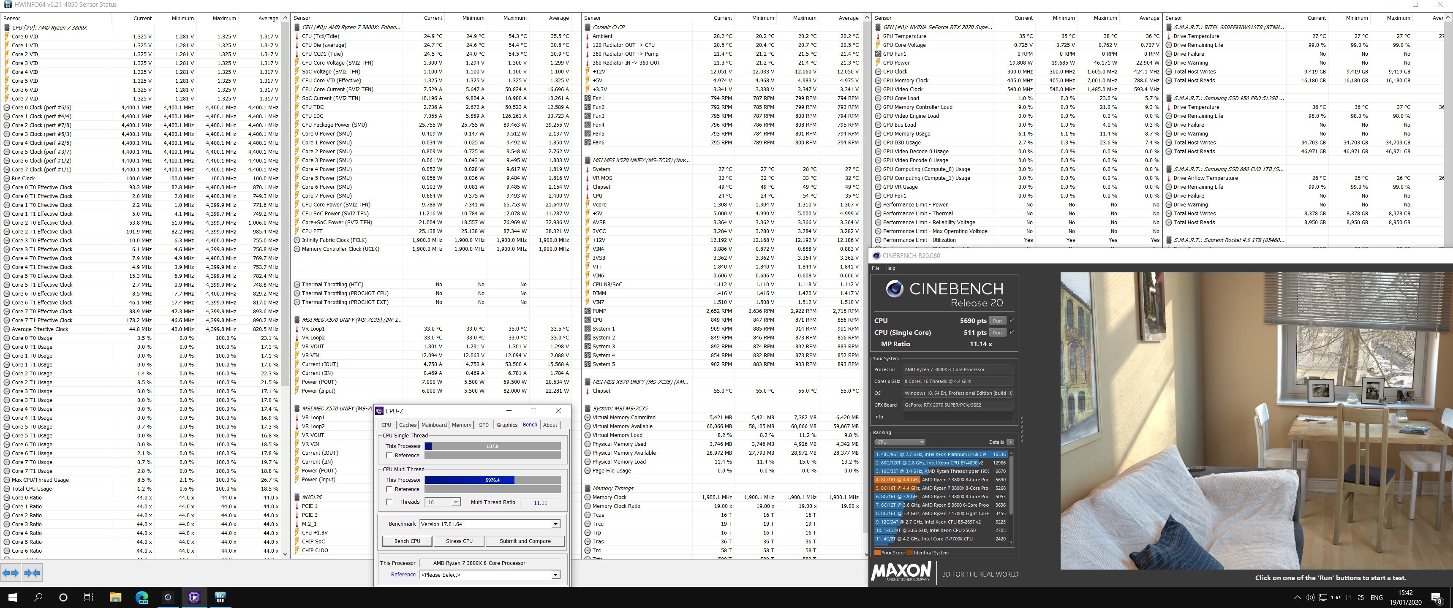Click the HWiNFO icon in the taskbar
Image resolution: width=1453 pixels, height=608 pixels.
220,597
